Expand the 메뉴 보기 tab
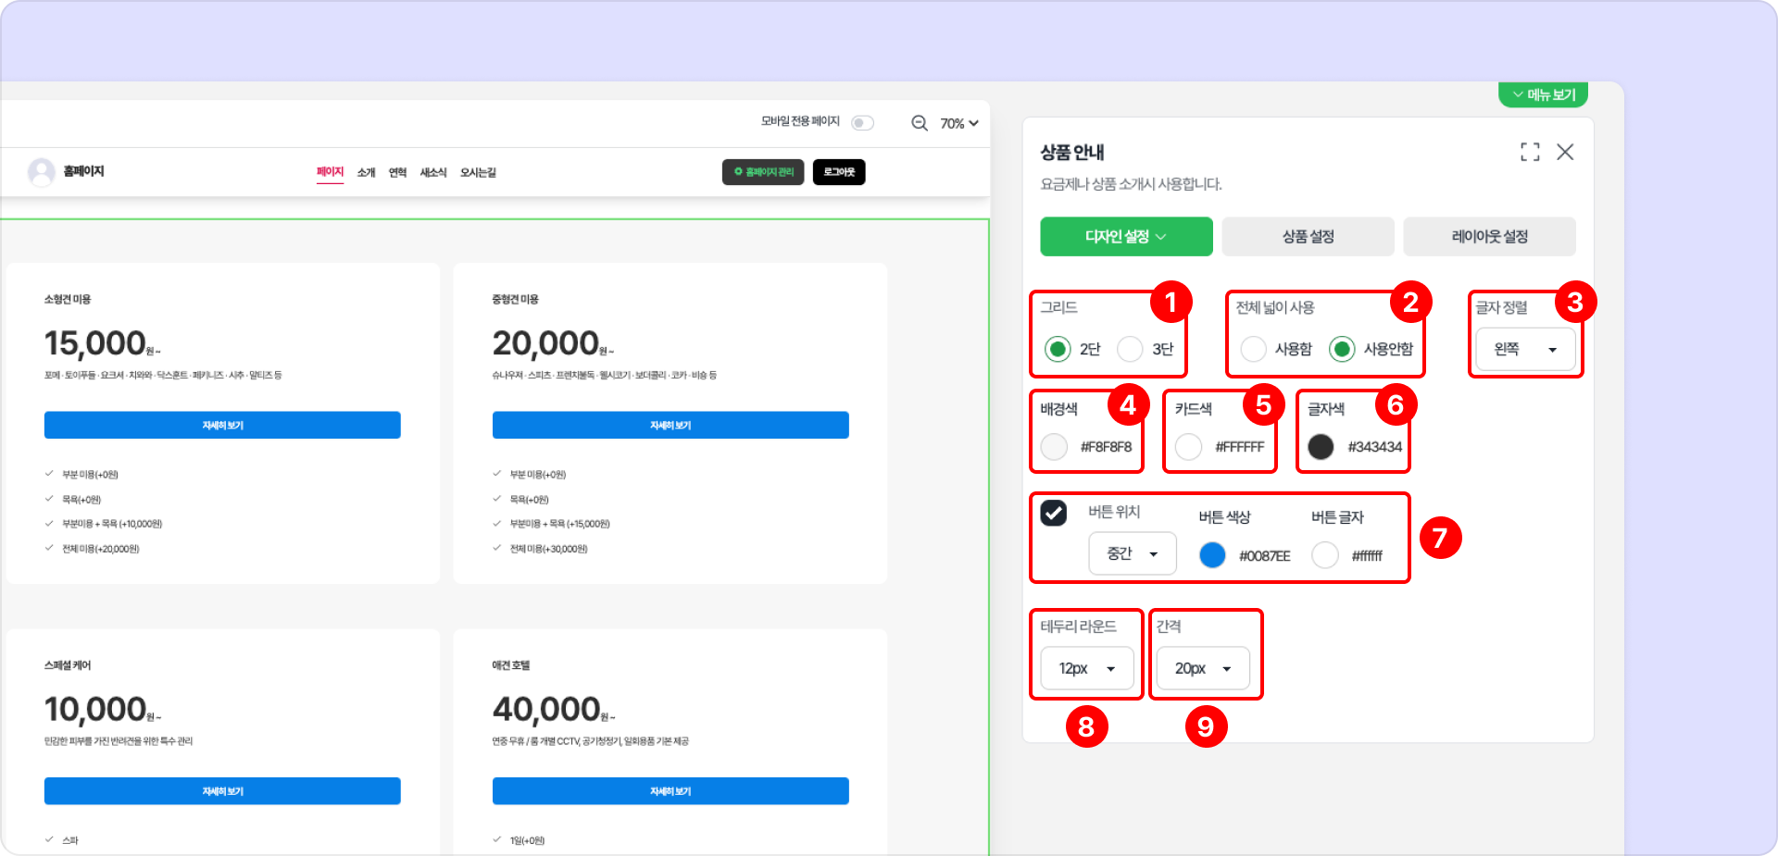 1543,94
